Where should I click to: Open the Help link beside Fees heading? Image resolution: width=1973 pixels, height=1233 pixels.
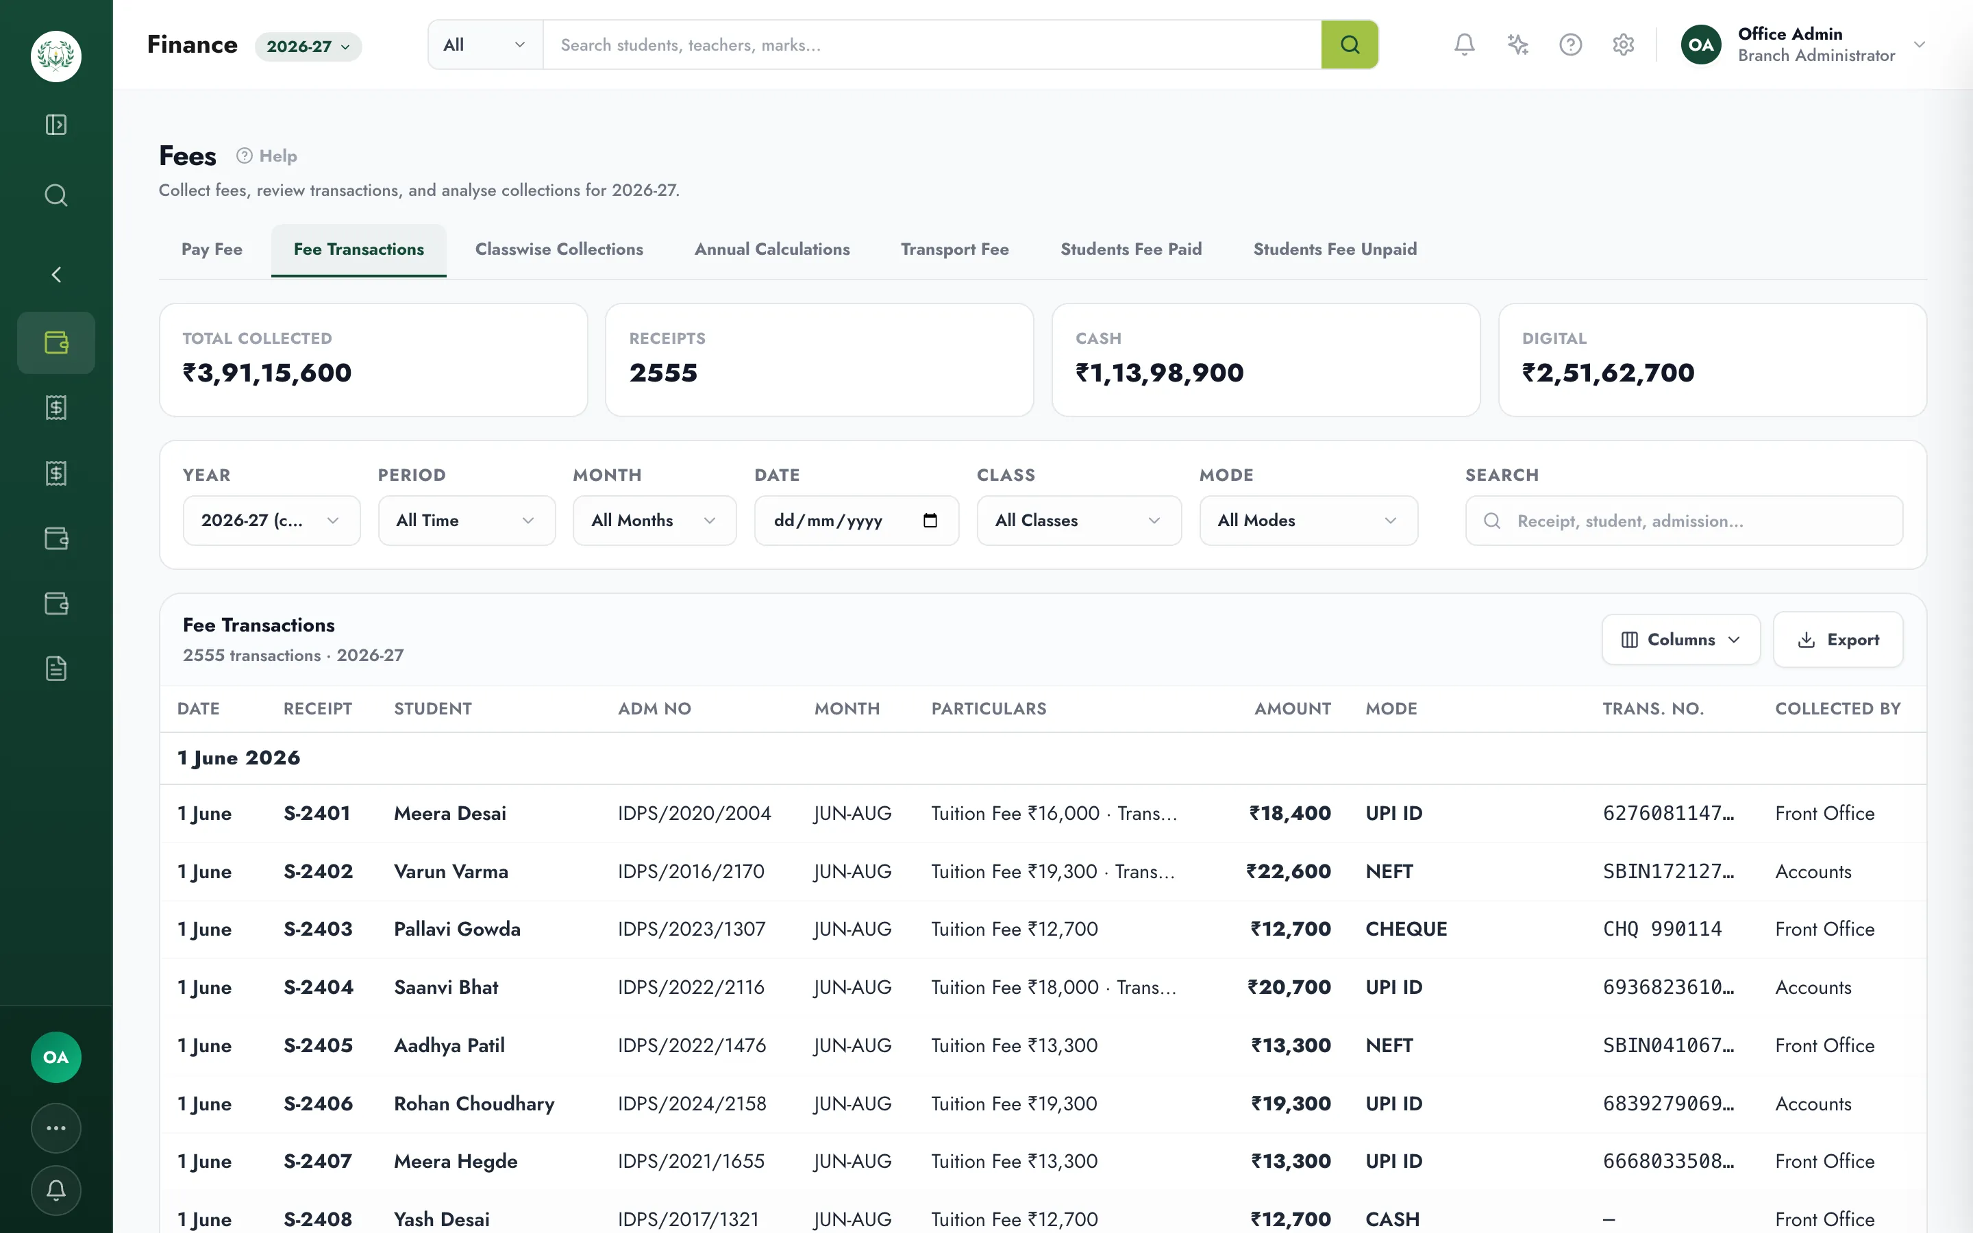click(x=266, y=155)
